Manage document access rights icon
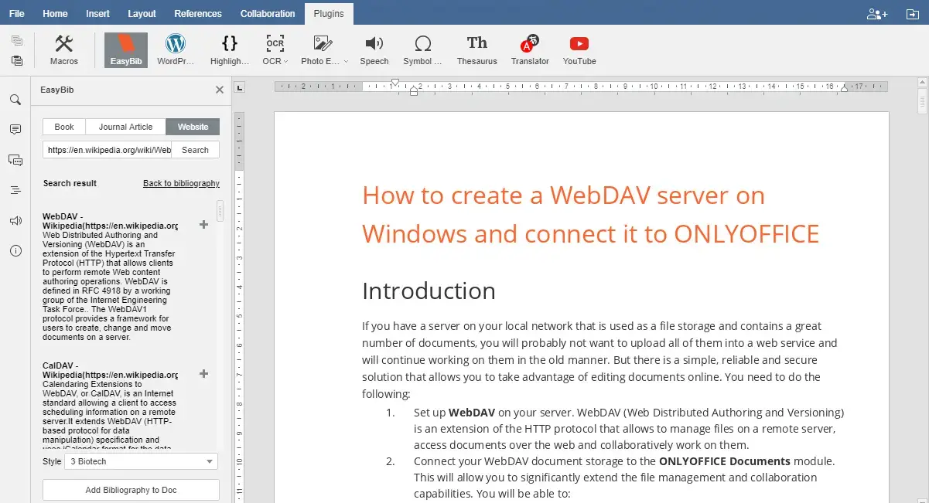Image resolution: width=929 pixels, height=503 pixels. pos(877,13)
